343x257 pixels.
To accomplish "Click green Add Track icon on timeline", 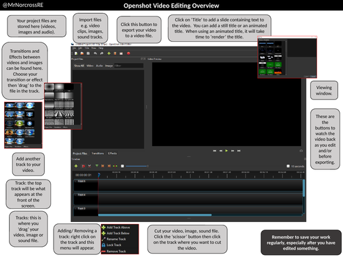I will (x=76, y=166).
